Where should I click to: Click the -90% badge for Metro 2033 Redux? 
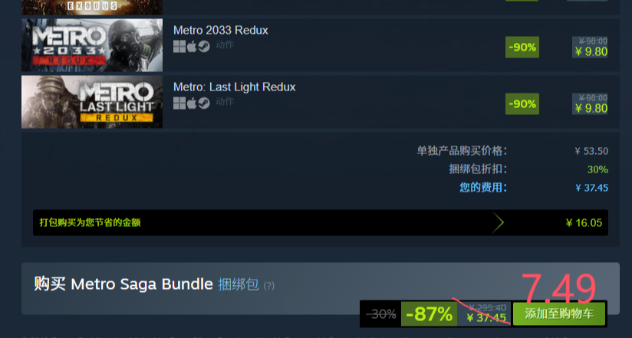[522, 47]
